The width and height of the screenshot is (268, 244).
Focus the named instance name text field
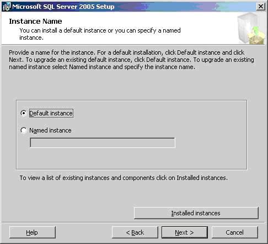(103, 142)
